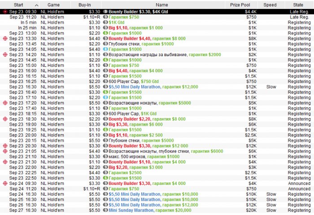The image size is (314, 215).
Task: Click the bounty target icon beside Sep 23 13:30
Action: [x=5, y=39]
